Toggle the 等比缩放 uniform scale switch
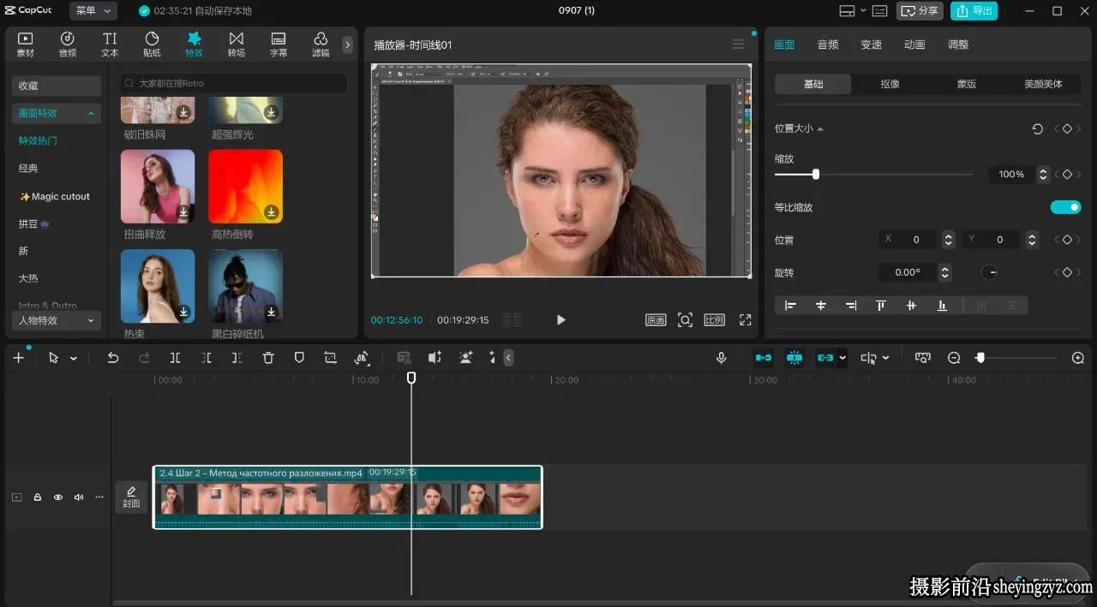 [1065, 207]
